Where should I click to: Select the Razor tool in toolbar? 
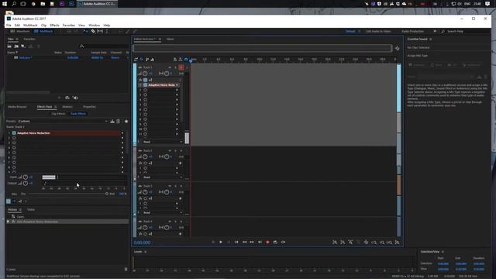[93, 31]
